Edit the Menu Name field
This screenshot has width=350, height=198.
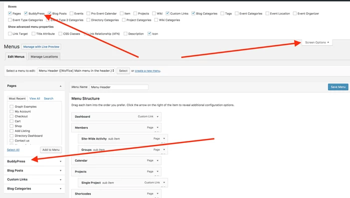[119, 87]
